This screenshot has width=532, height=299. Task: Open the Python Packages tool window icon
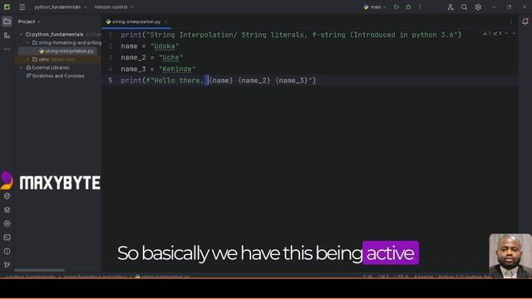7,210
